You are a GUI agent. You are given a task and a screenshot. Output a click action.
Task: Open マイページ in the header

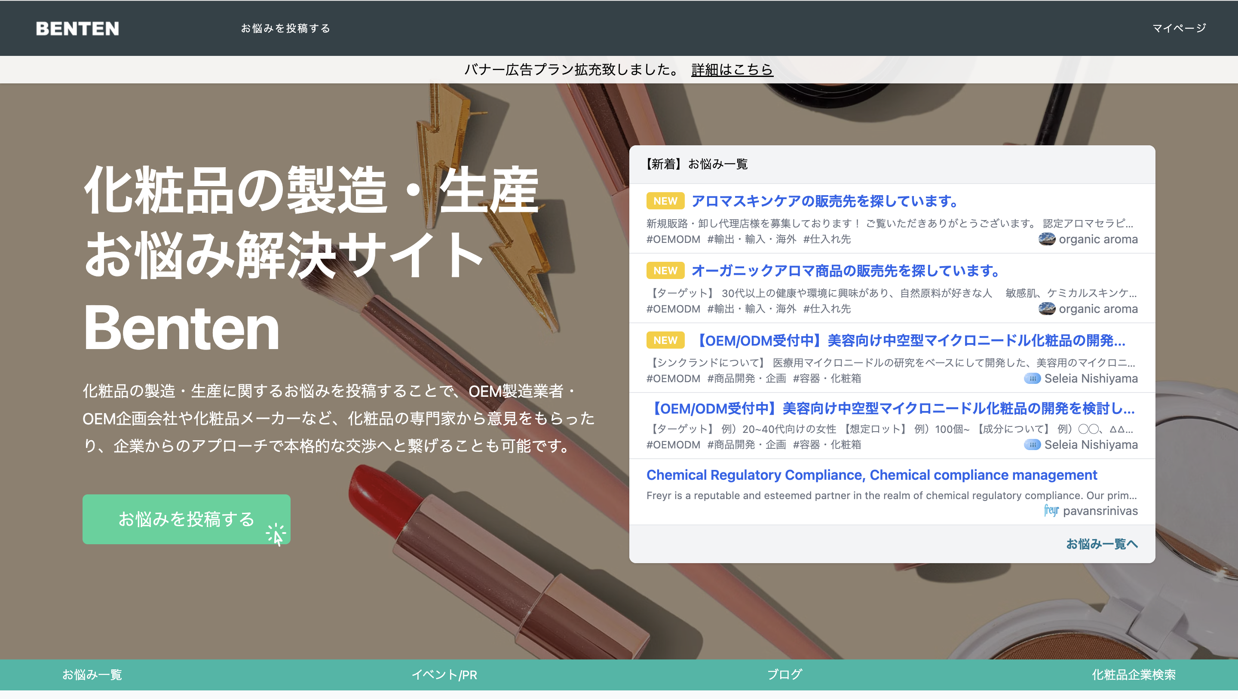[1179, 28]
